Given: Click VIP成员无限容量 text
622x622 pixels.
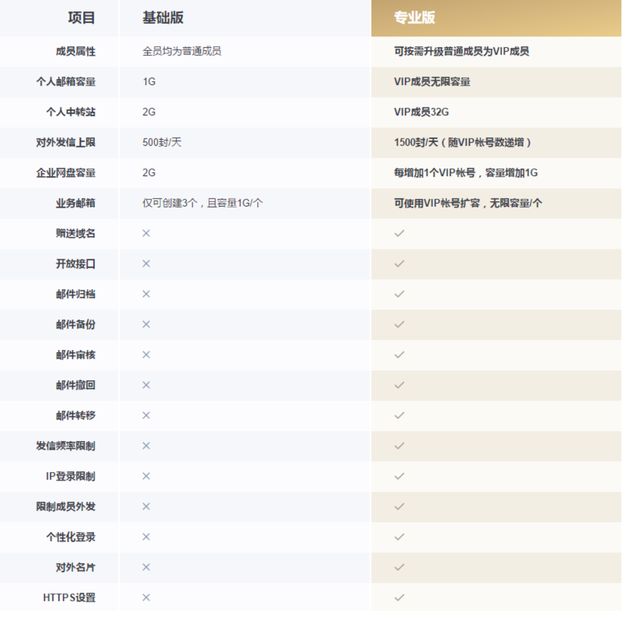Looking at the screenshot, I should [432, 82].
